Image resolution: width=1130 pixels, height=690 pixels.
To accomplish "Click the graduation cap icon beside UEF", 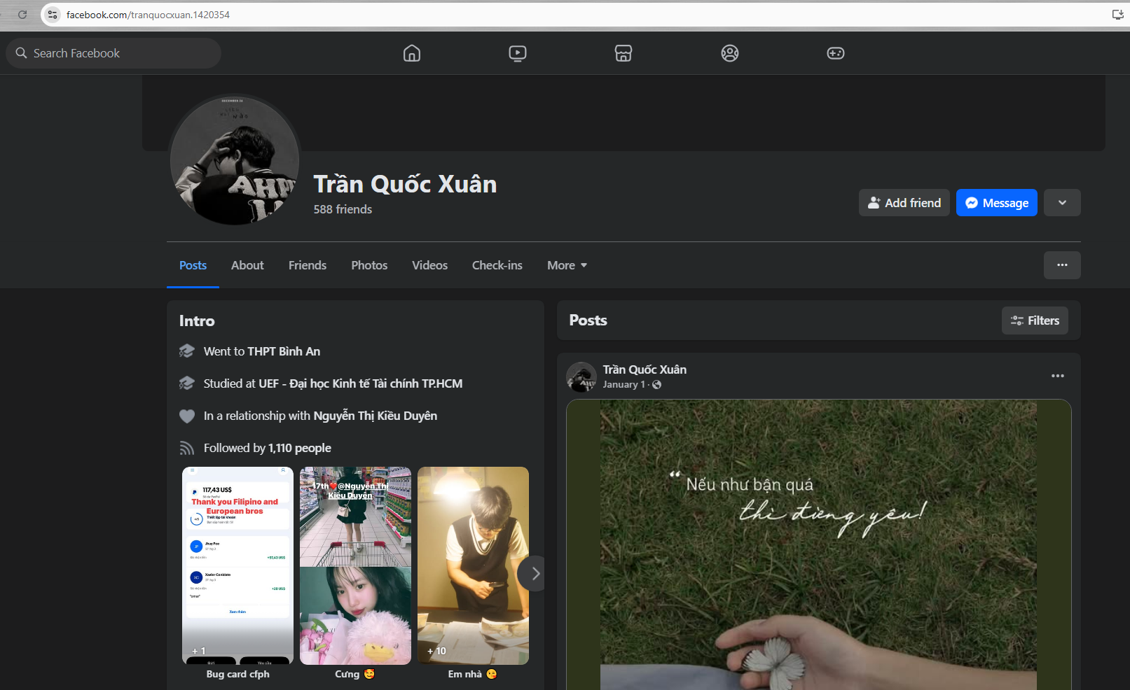I will [186, 383].
